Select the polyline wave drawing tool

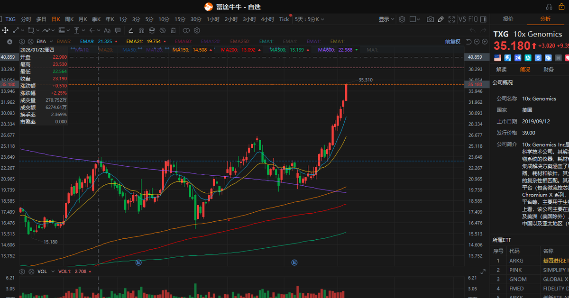tap(46, 30)
